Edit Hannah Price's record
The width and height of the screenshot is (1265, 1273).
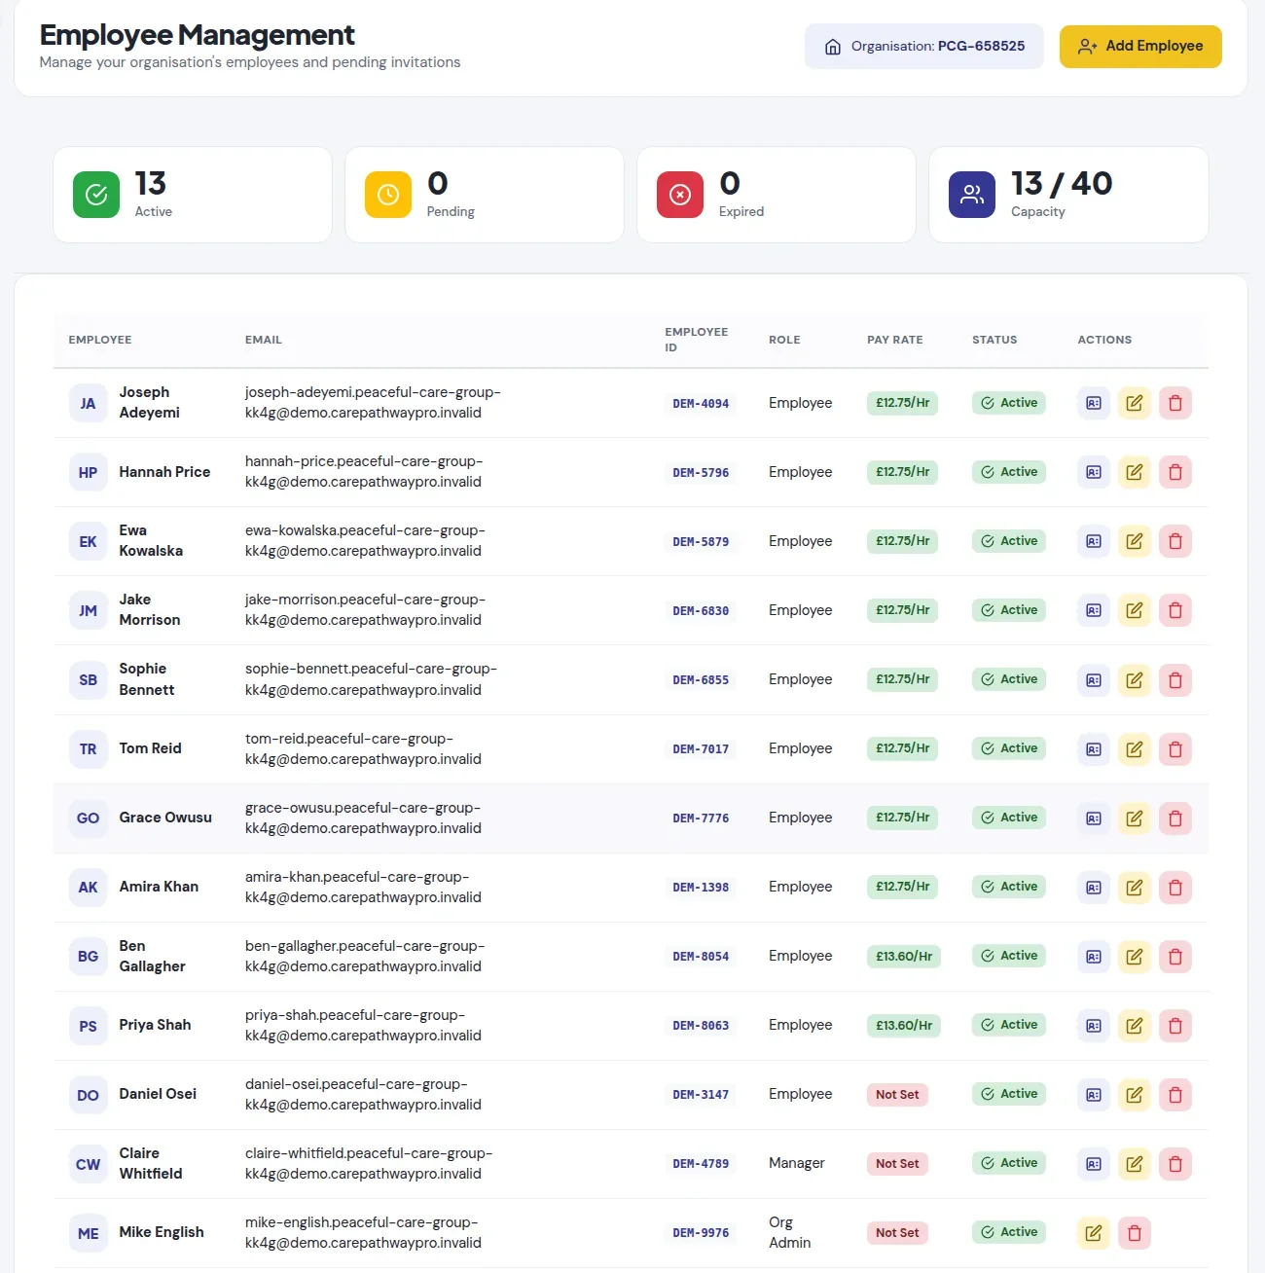tap(1135, 472)
